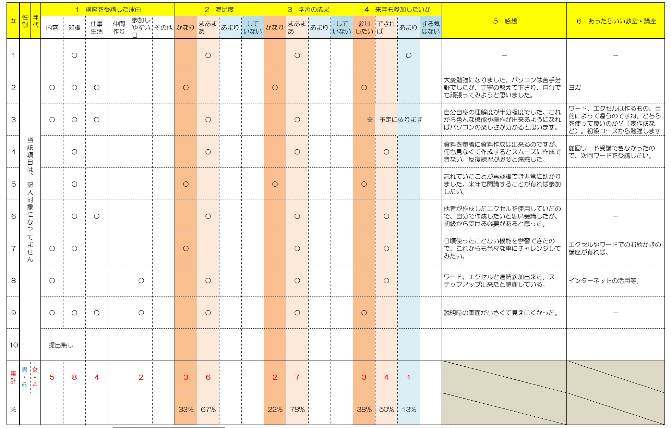Select the '38%' cell
Screen dimensions: 671x428
tap(364, 409)
